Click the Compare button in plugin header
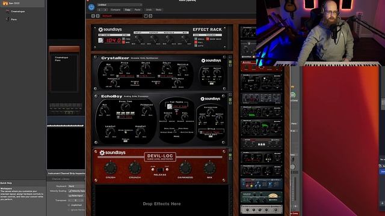Screen dimensions: 385x216 point(115,10)
